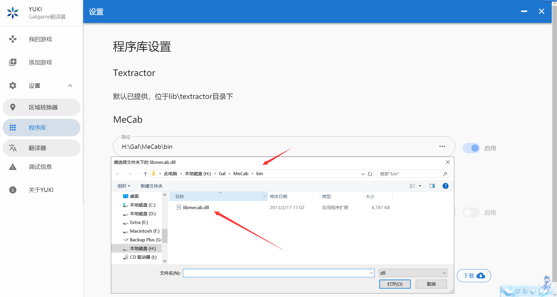Open 关于YUKI page

[42, 190]
